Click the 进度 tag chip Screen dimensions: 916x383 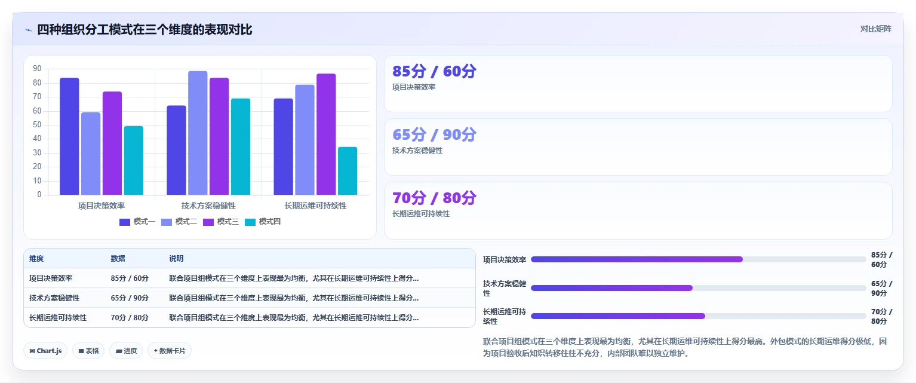(x=126, y=351)
